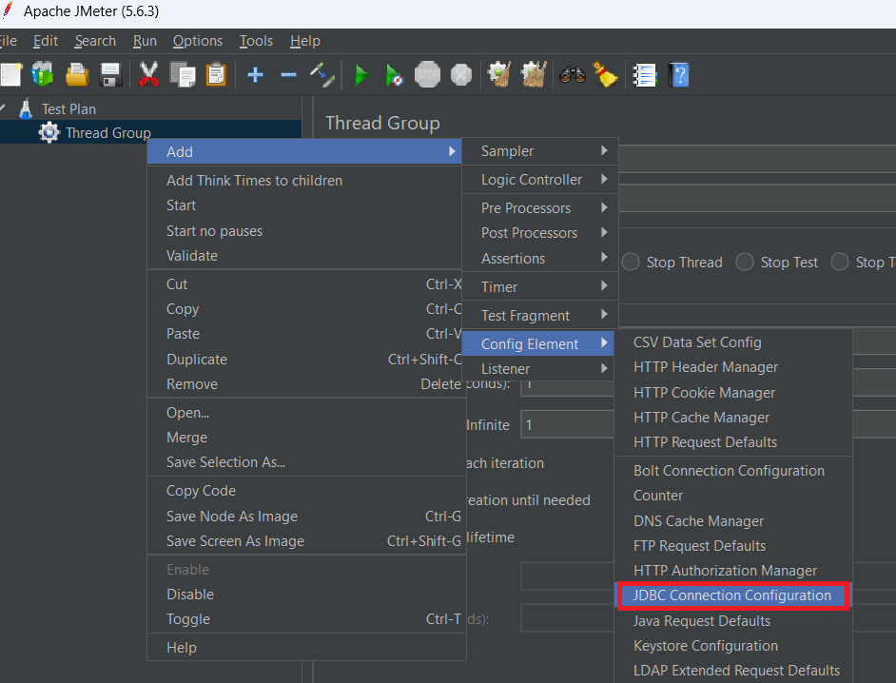Click the Toggle enable/disable icon

tap(322, 75)
